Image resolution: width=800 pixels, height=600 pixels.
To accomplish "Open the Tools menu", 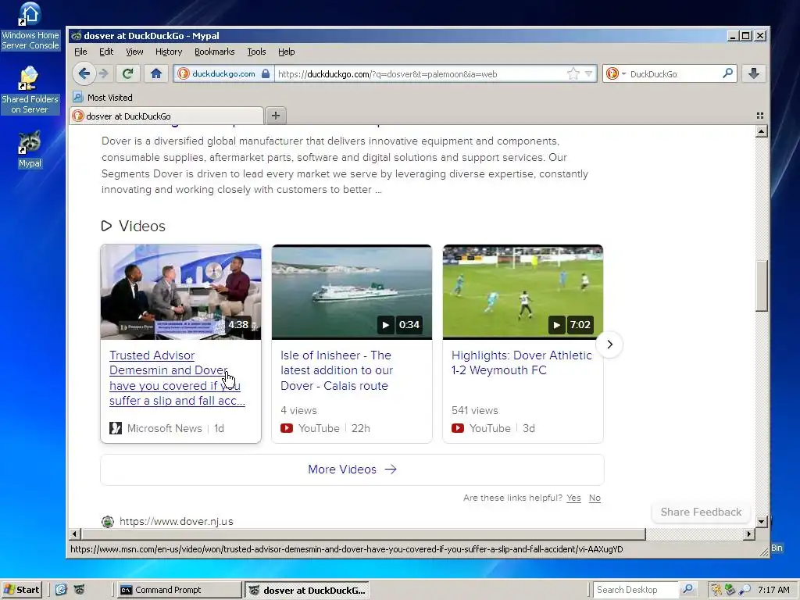I will (x=256, y=52).
